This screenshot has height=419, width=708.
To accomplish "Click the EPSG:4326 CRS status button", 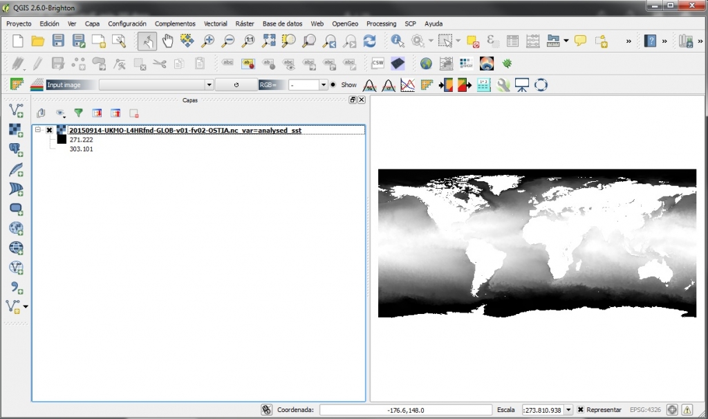I will [645, 410].
